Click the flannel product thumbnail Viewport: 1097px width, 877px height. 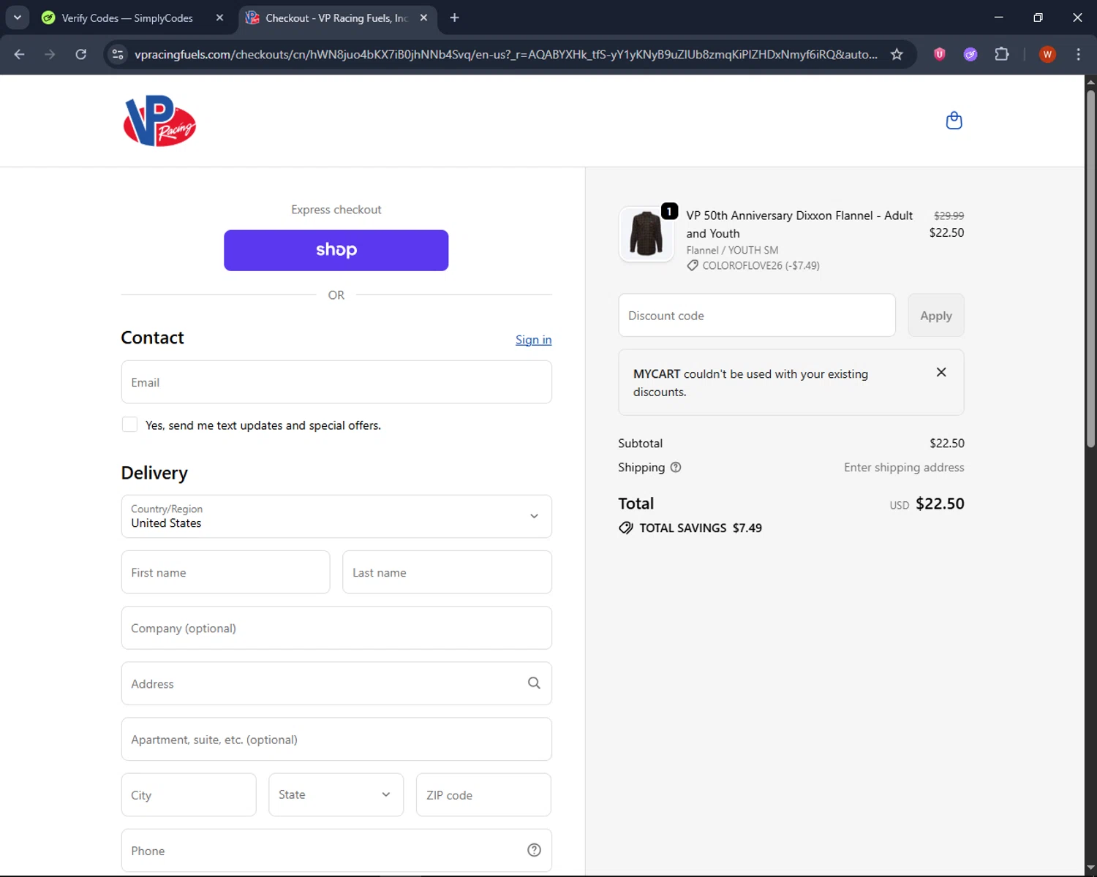(x=646, y=234)
